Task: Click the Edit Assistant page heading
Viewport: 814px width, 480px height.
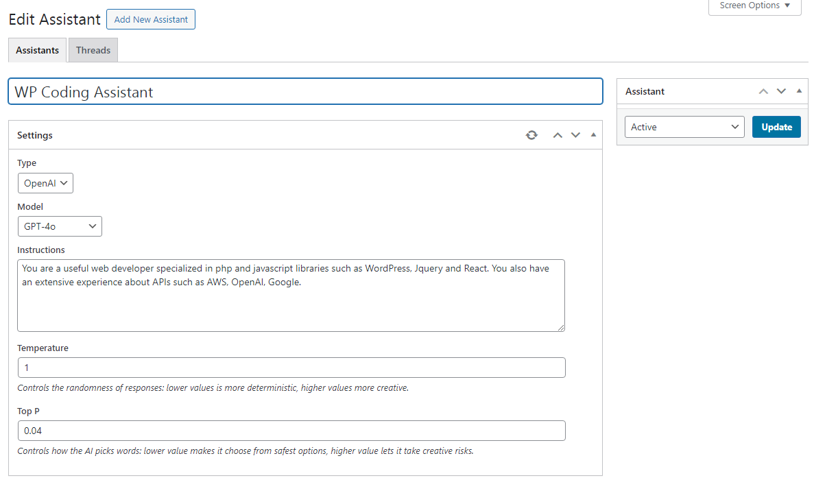Action: pyautogui.click(x=54, y=20)
